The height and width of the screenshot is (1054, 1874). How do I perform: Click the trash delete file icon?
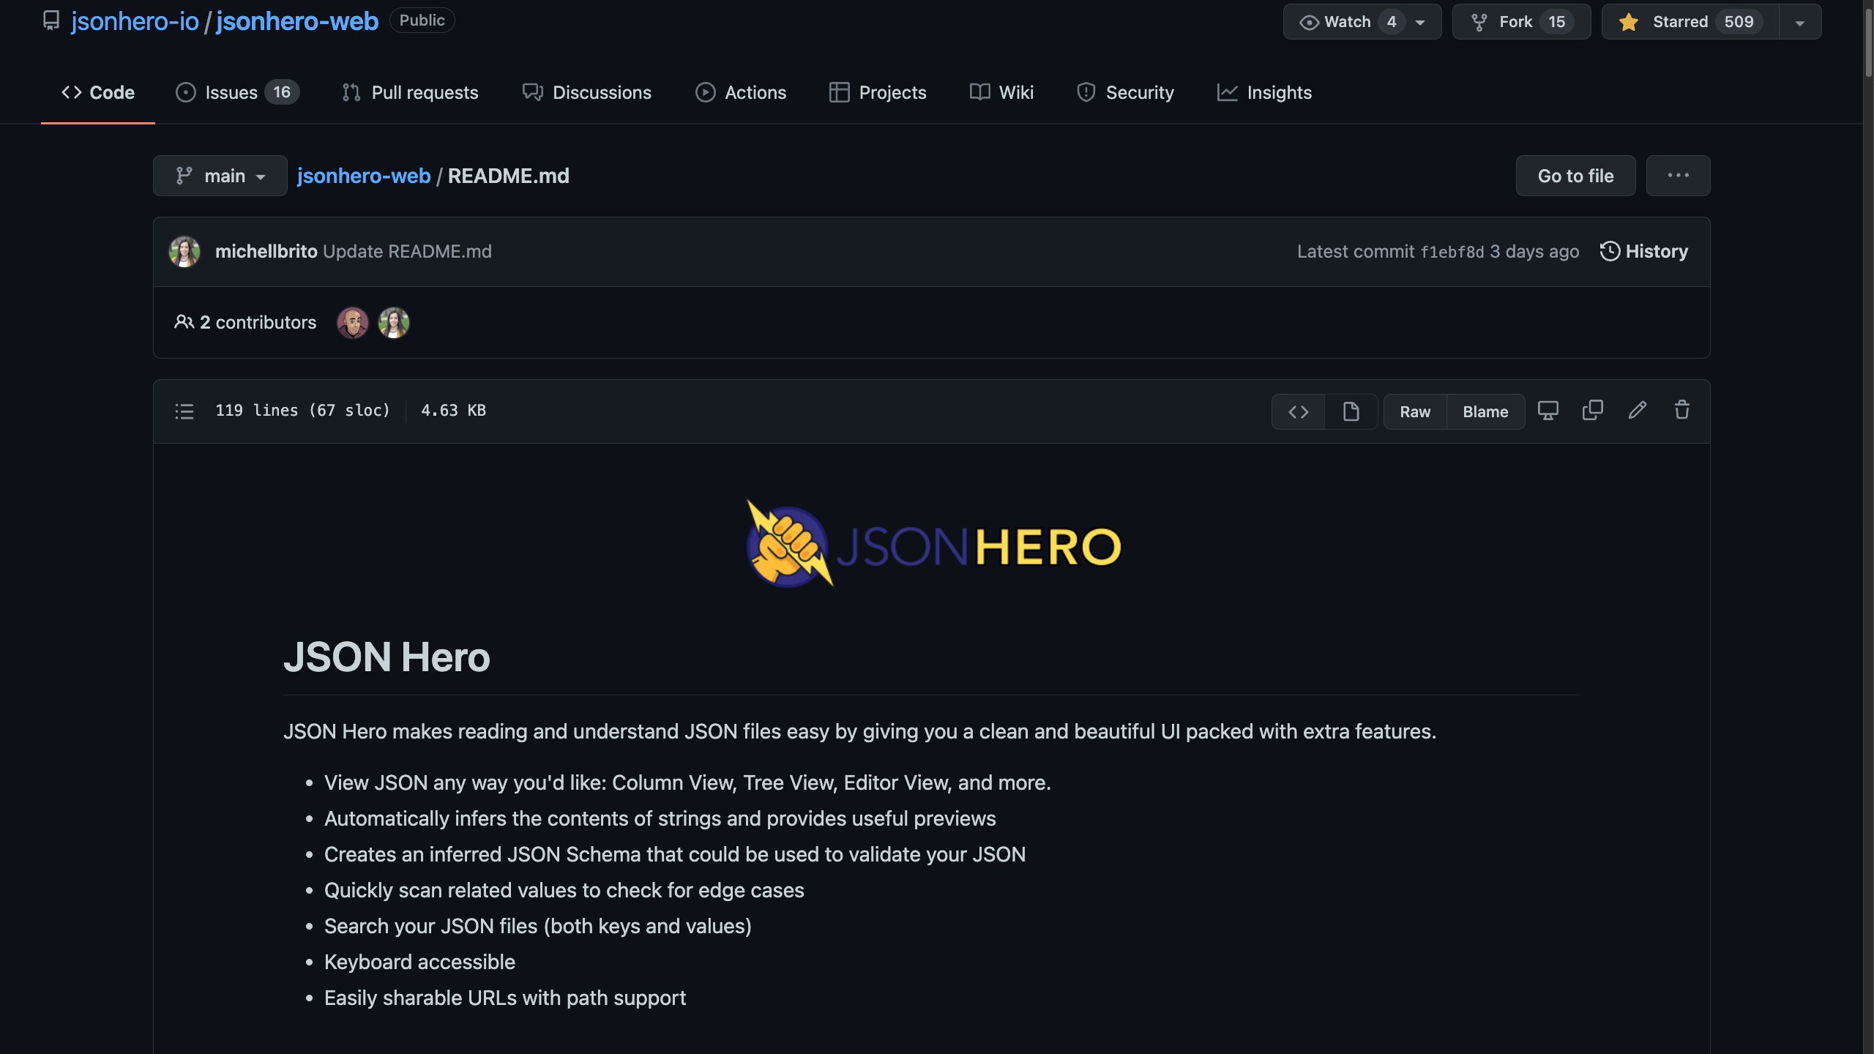1681,411
